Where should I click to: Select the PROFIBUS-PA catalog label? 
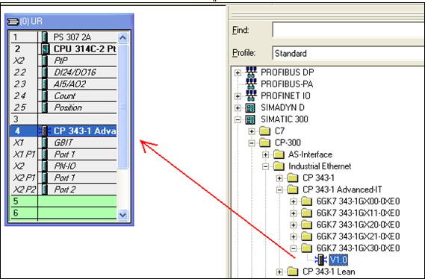pos(287,84)
